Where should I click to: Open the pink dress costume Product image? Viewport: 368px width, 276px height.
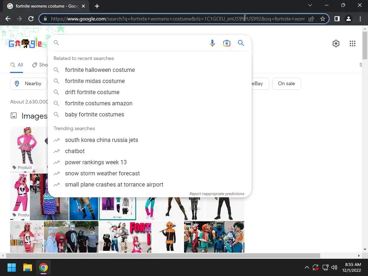(x=27, y=149)
